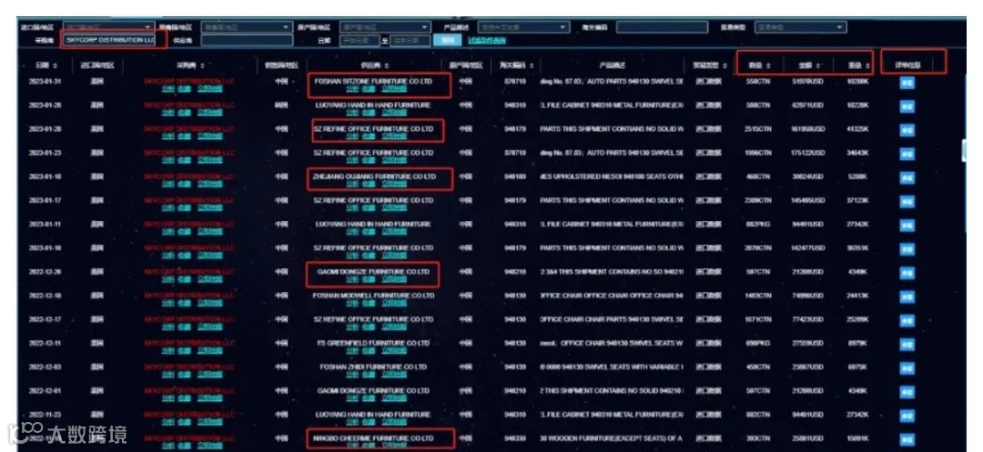Open order details for the 2022-12-01 row

(907, 393)
